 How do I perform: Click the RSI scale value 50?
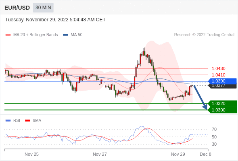[214, 137]
